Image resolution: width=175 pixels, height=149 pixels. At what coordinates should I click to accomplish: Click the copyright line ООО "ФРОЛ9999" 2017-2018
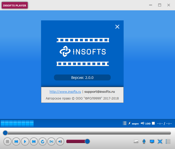[82, 98]
